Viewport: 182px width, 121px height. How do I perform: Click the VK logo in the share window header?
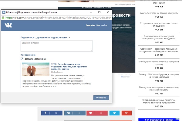(8, 25)
